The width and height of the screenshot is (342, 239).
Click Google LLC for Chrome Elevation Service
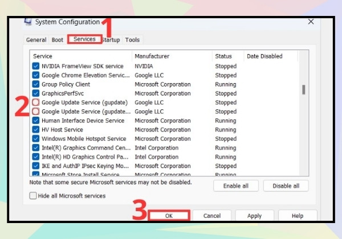click(149, 75)
